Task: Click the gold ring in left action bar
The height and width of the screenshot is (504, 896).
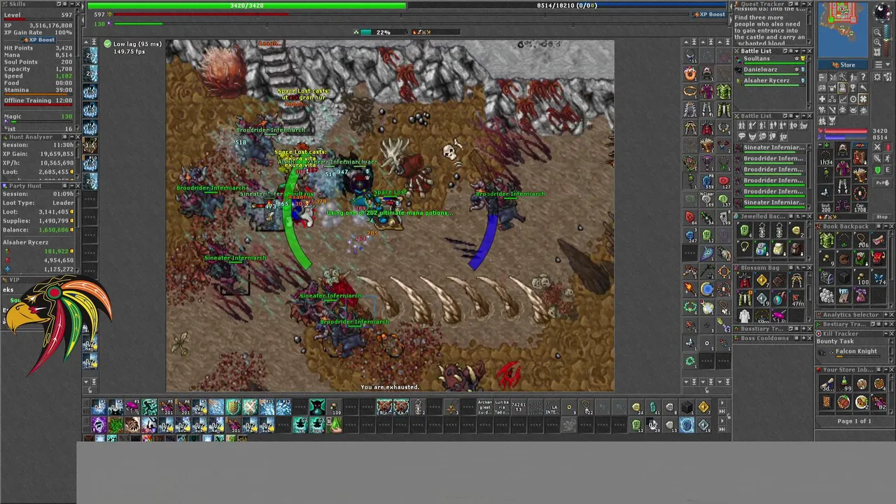Action: (x=690, y=91)
